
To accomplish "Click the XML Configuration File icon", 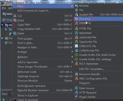I will pyautogui.click(x=77, y=78).
